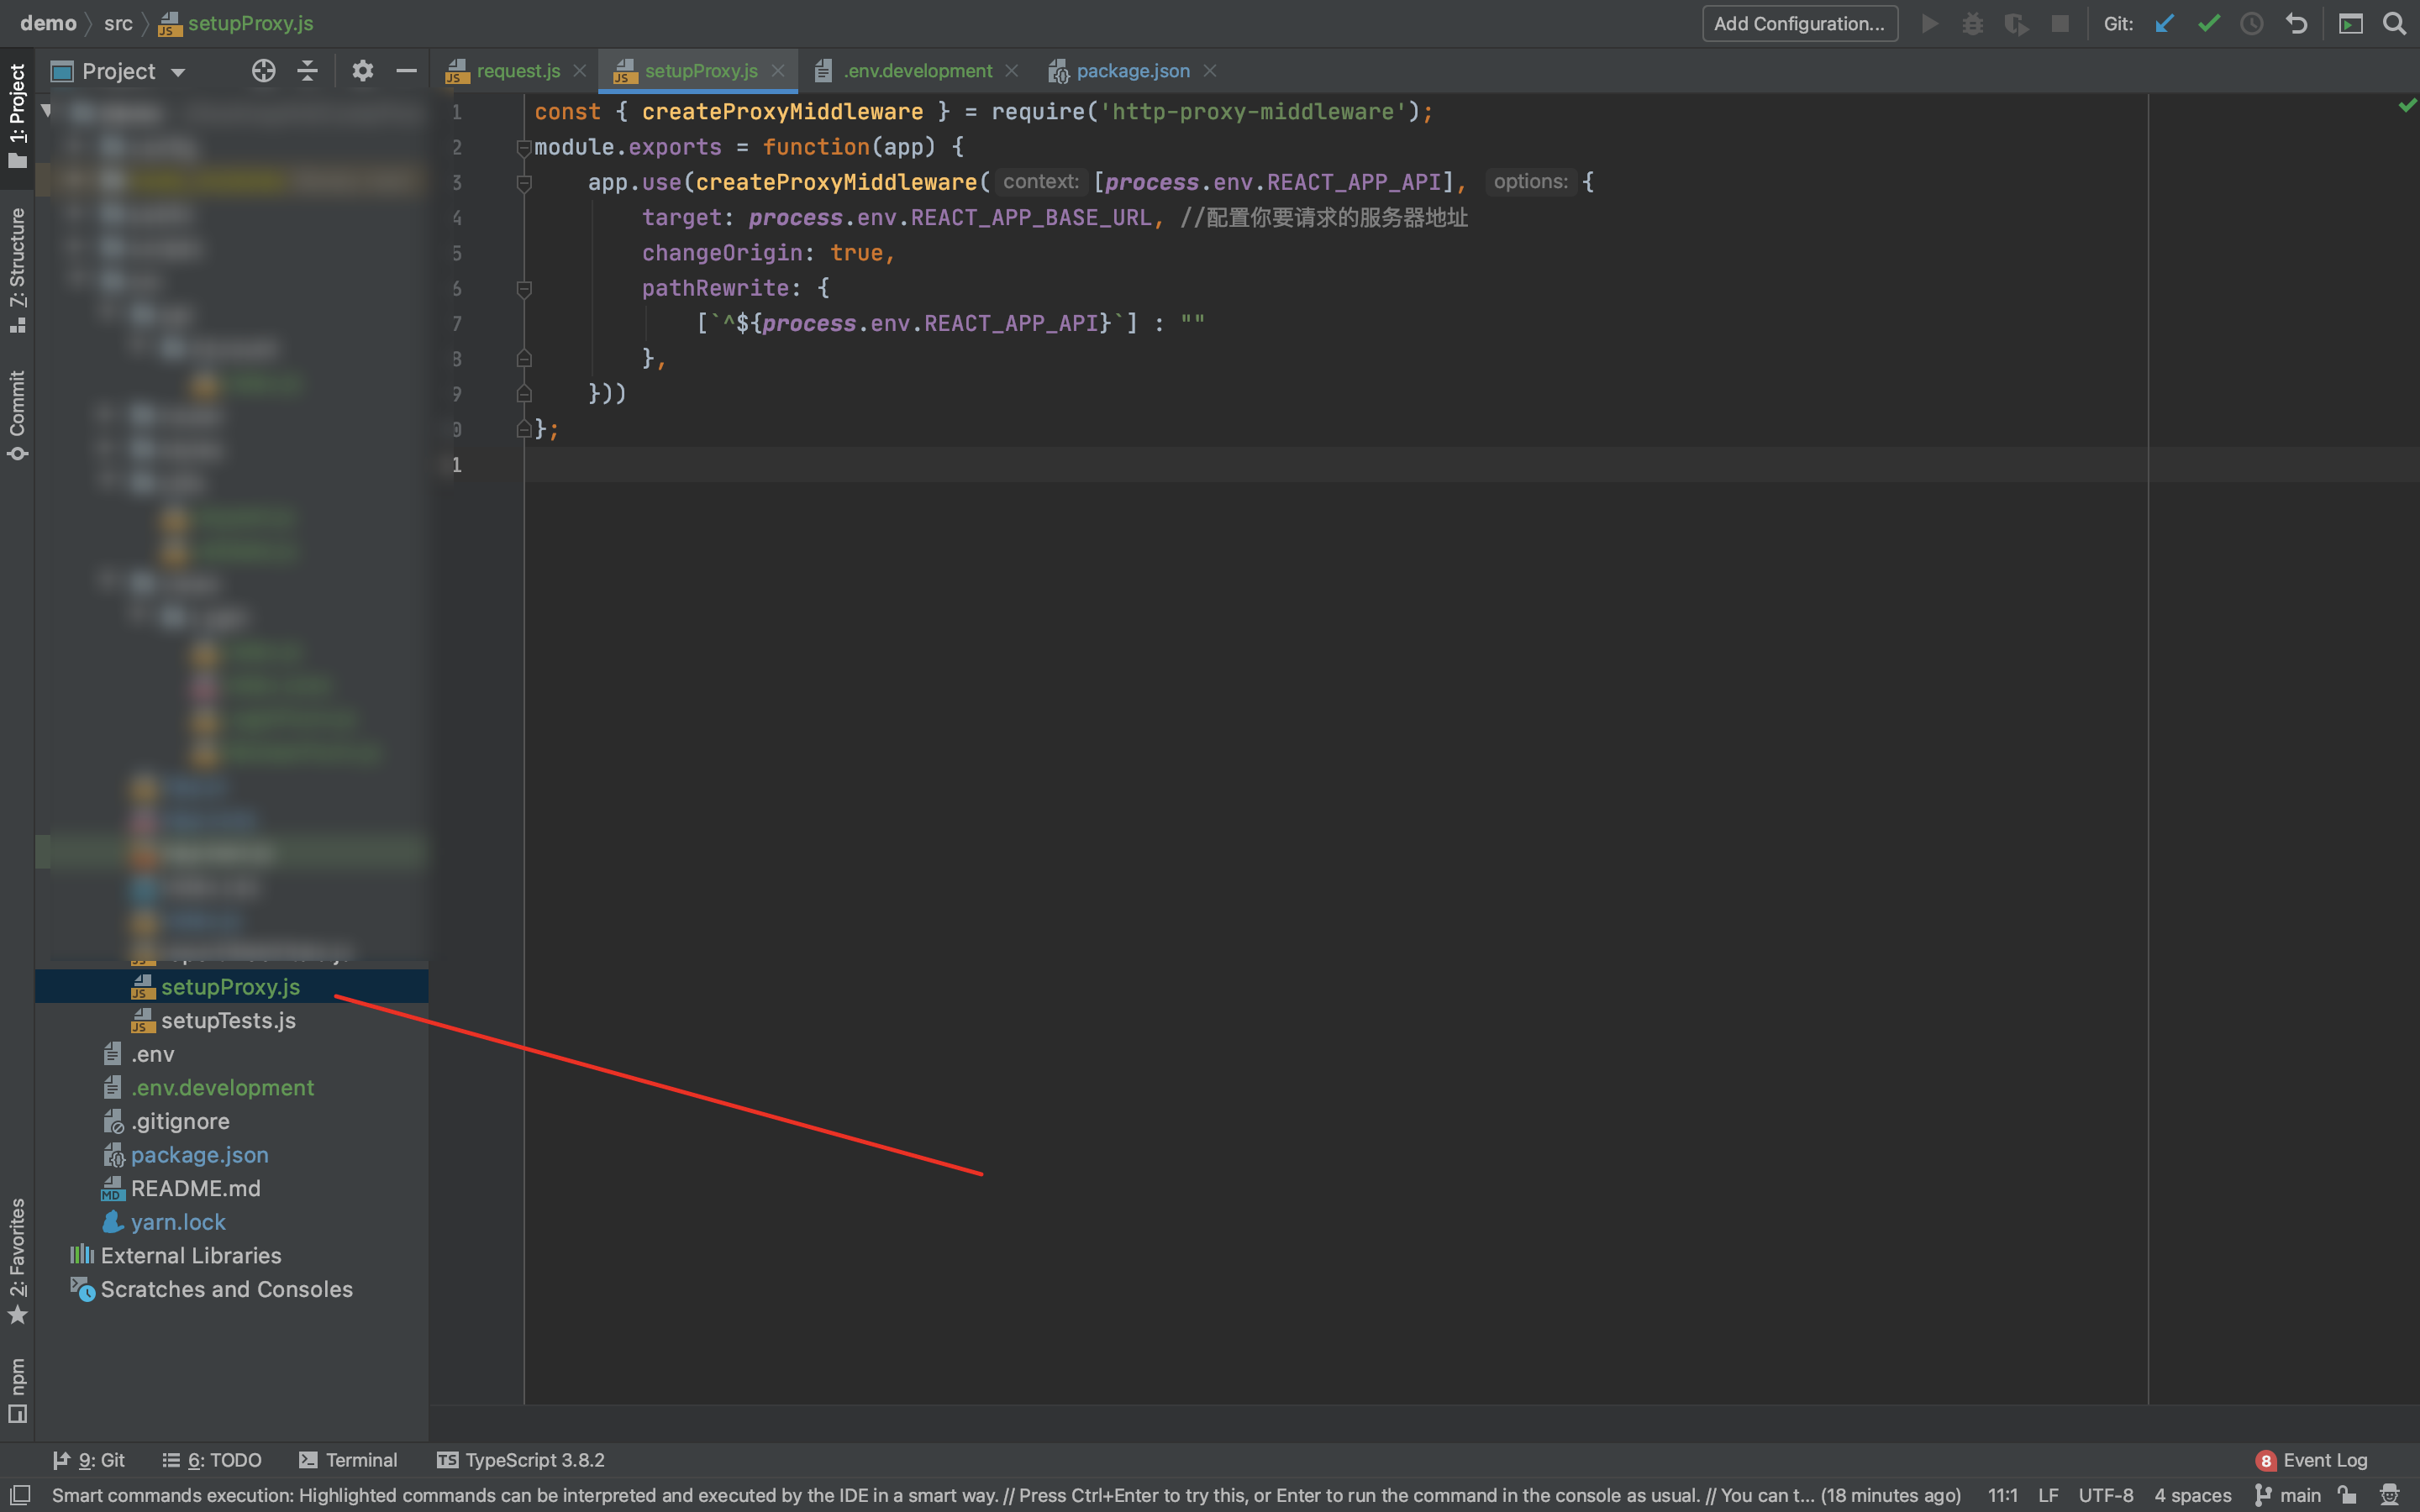This screenshot has height=1512, width=2420.
Task: Click the inspection green checkmark in editor
Action: (x=2407, y=105)
